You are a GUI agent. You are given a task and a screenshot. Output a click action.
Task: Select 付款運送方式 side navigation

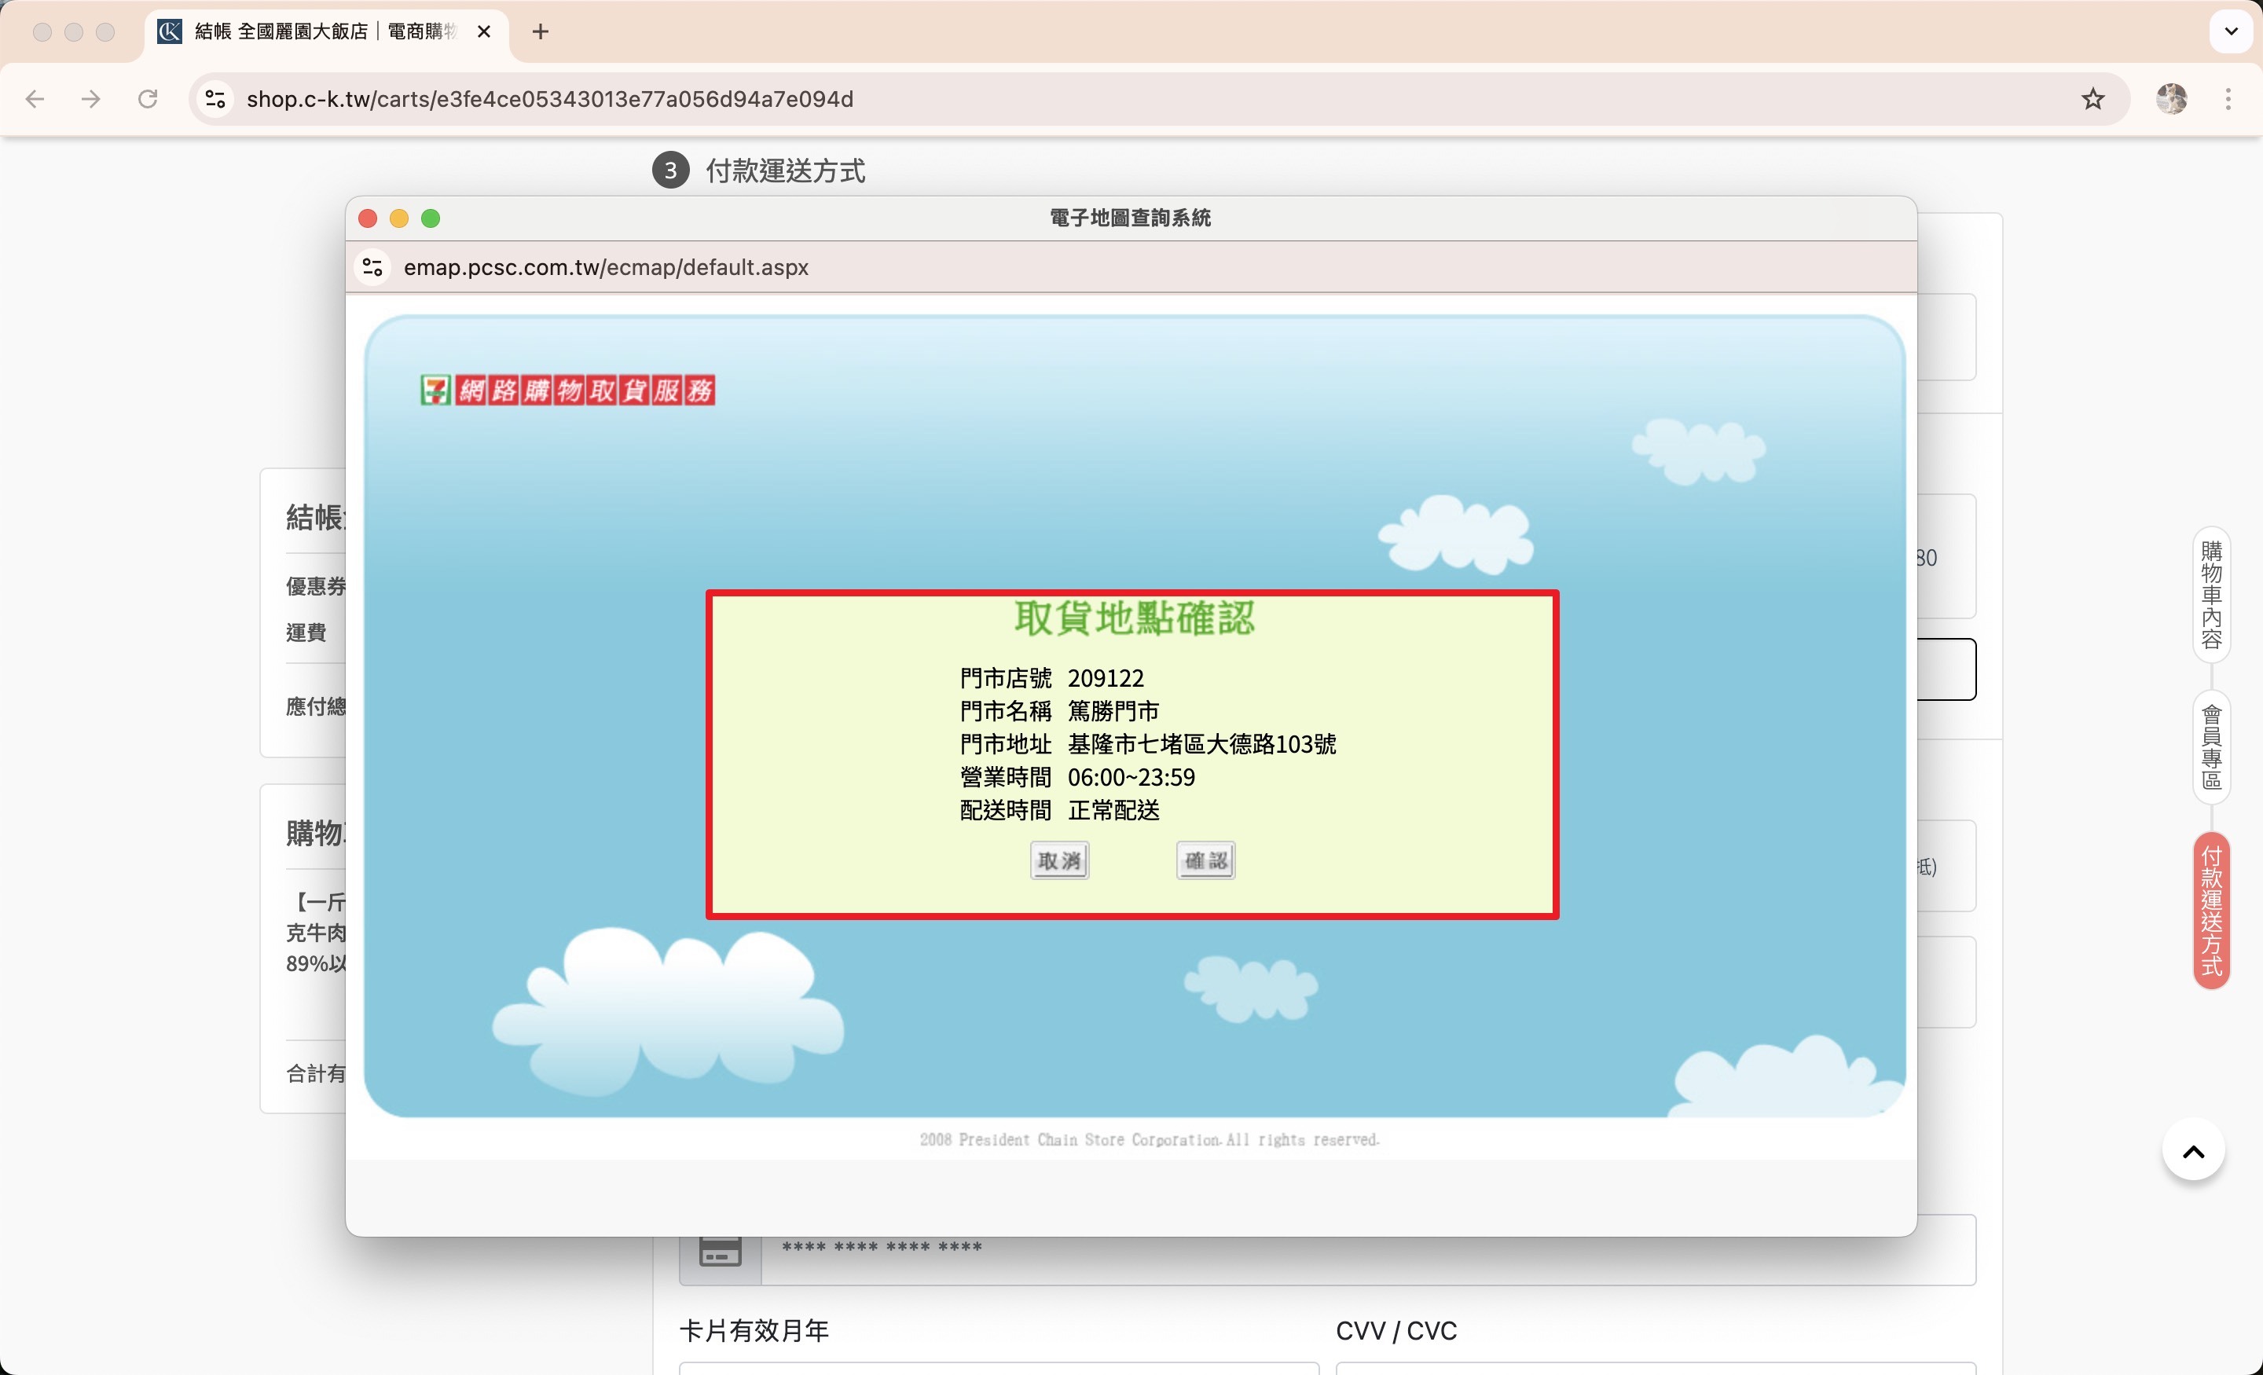click(x=2210, y=911)
